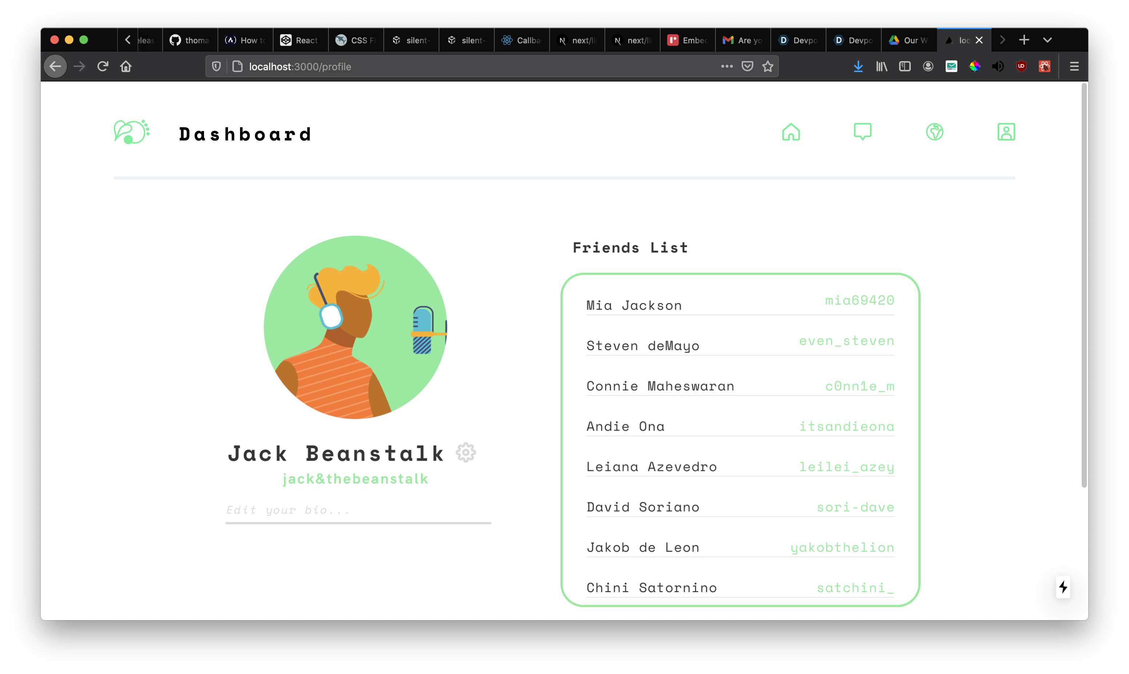1129x674 pixels.
Task: Click Connie Maheswaran in friends list
Action: click(660, 386)
